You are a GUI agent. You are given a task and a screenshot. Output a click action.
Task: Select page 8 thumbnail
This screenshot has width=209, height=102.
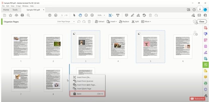pos(53,80)
